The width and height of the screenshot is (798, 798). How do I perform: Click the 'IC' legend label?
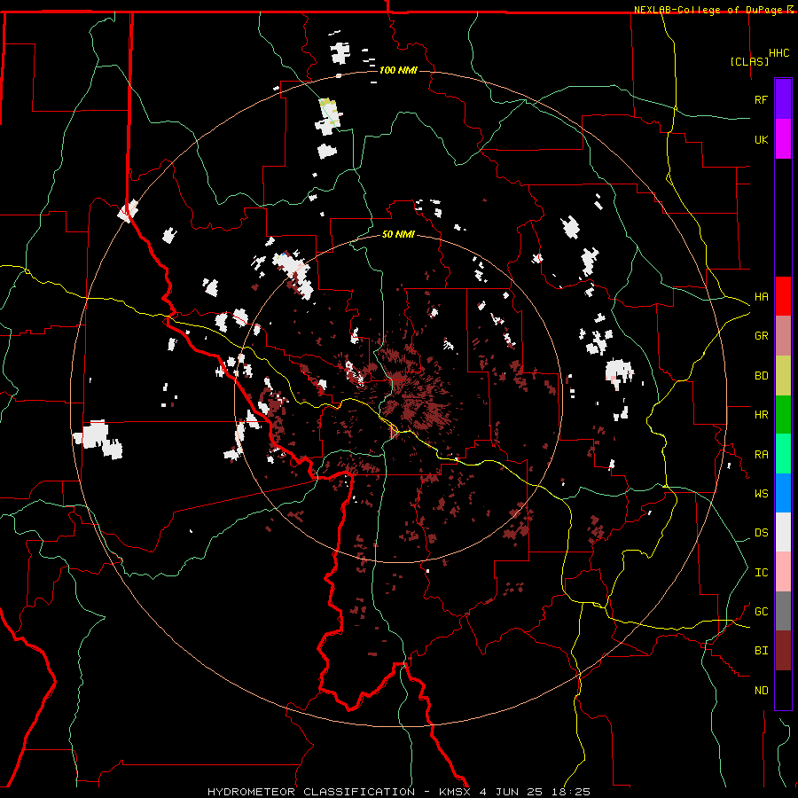coord(761,573)
